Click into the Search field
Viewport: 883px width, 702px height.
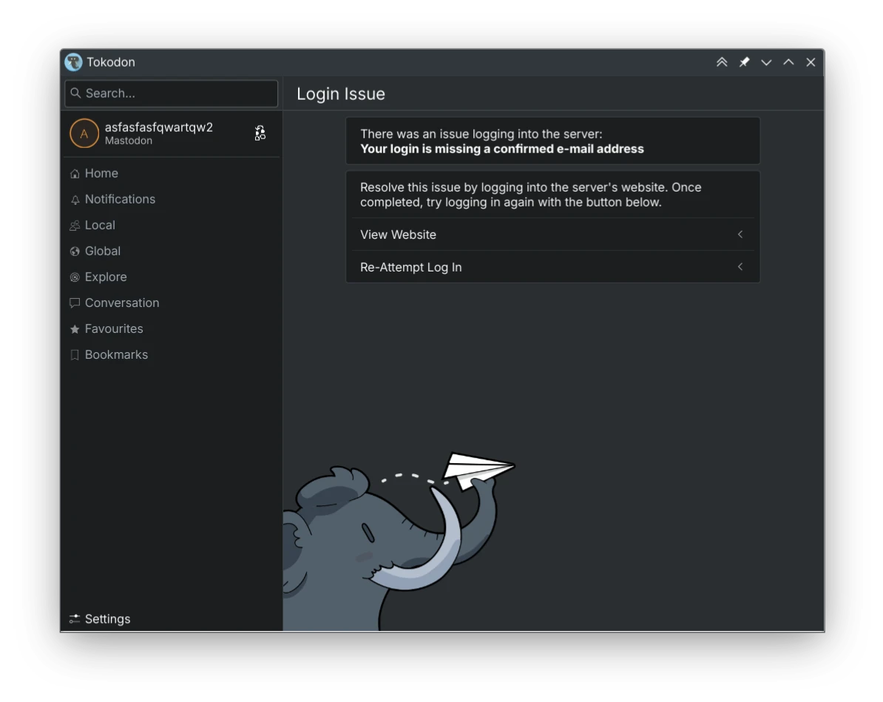coord(171,93)
